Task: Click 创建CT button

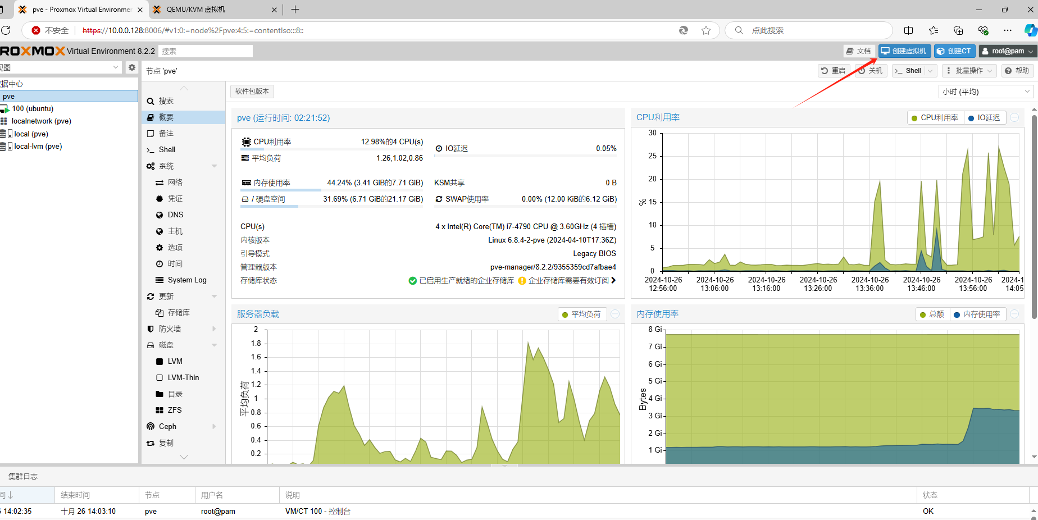Action: pos(954,51)
